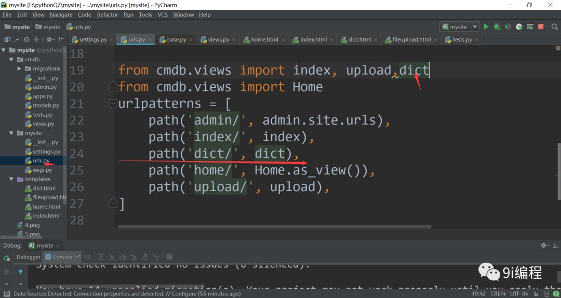Open Project panel settings gear
Viewport: 561px width, 298px height.
(49, 39)
